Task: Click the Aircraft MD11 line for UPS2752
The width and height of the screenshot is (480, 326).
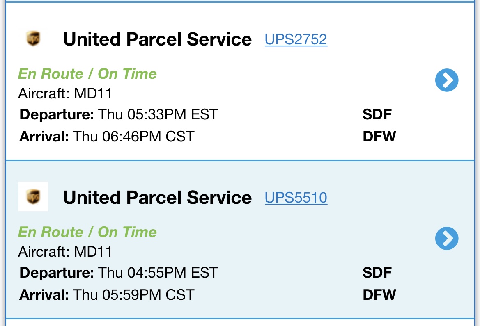Action: pyautogui.click(x=65, y=93)
